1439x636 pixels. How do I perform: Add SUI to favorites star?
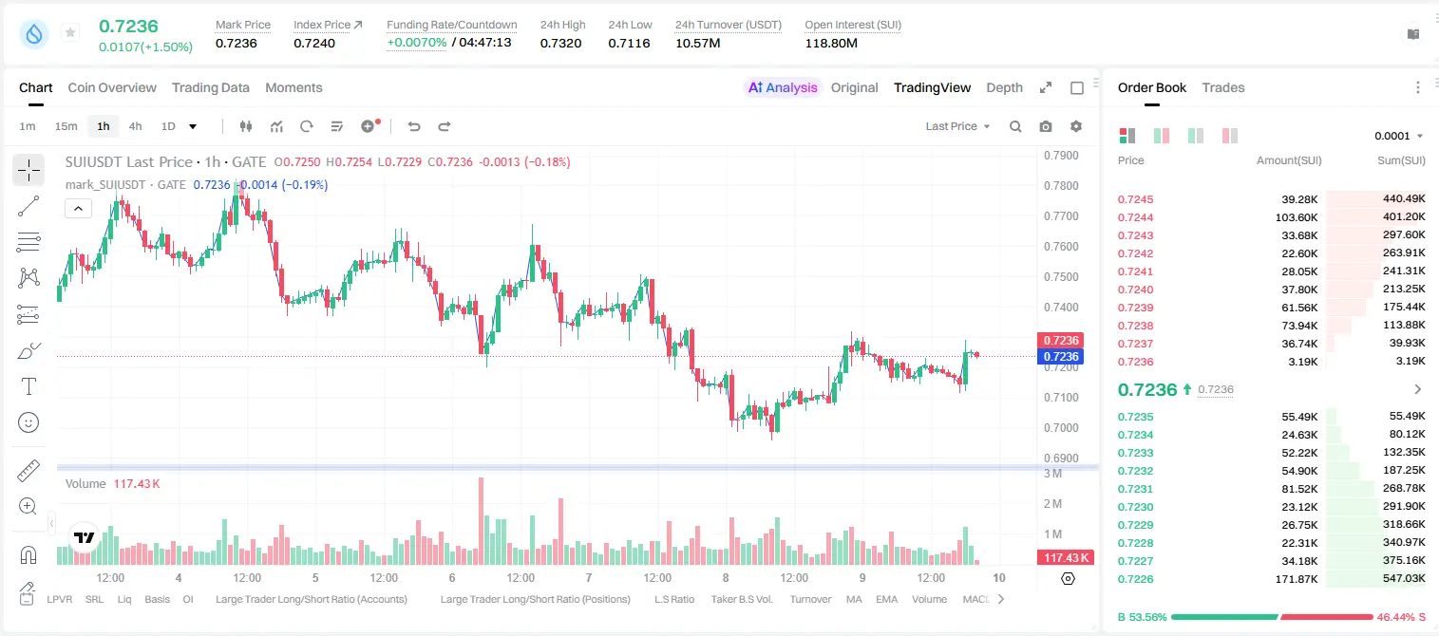(x=70, y=33)
